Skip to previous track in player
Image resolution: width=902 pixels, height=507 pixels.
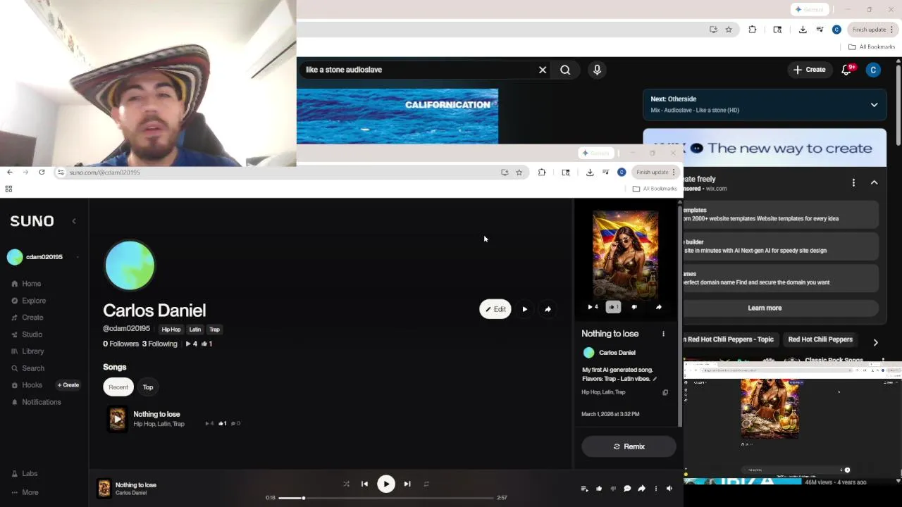364,484
